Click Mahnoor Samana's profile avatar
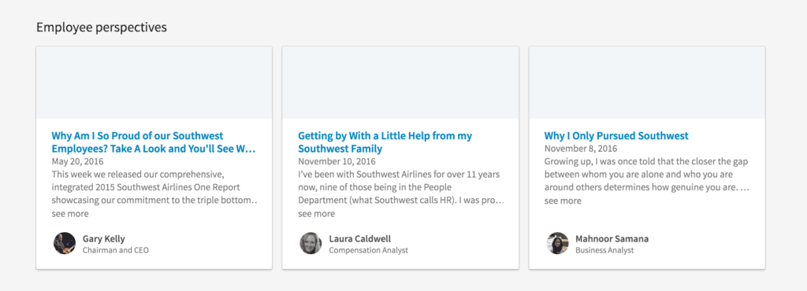 pos(557,243)
